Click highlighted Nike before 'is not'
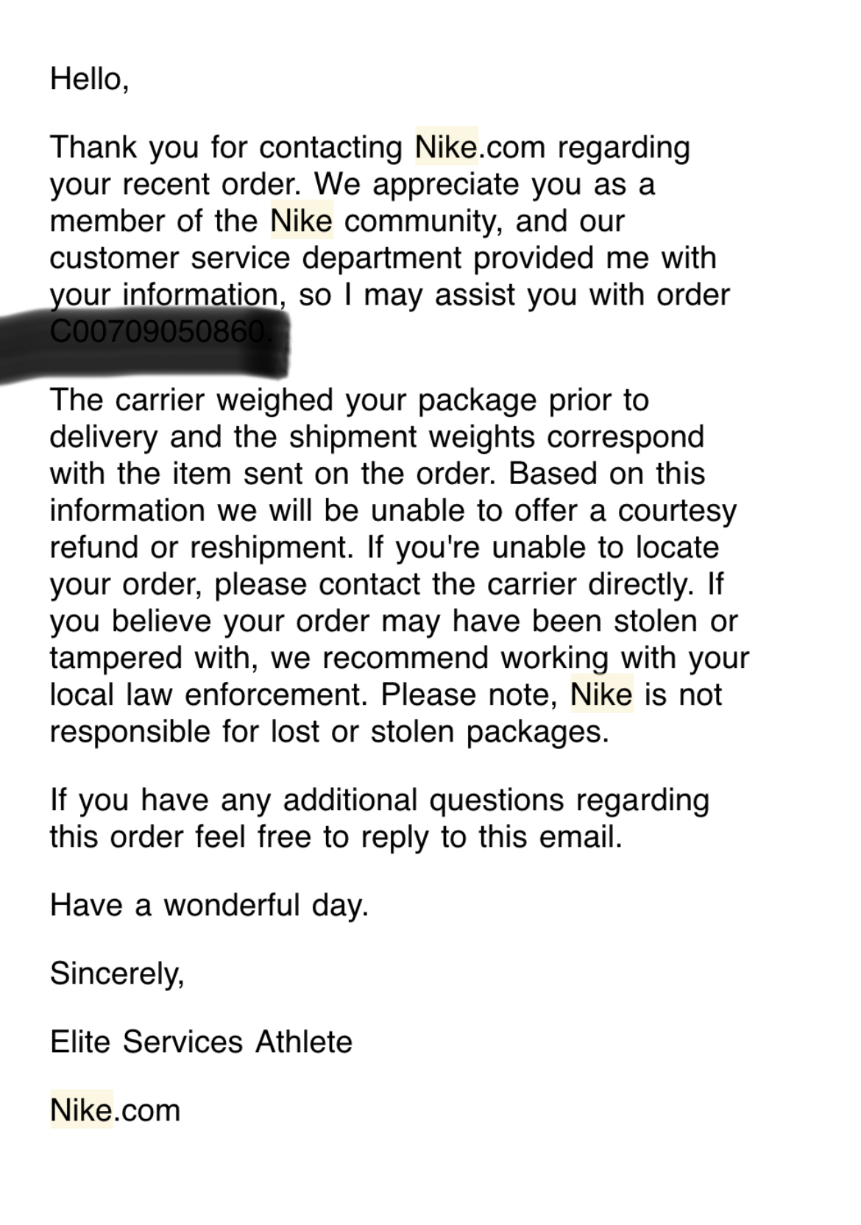 601,695
